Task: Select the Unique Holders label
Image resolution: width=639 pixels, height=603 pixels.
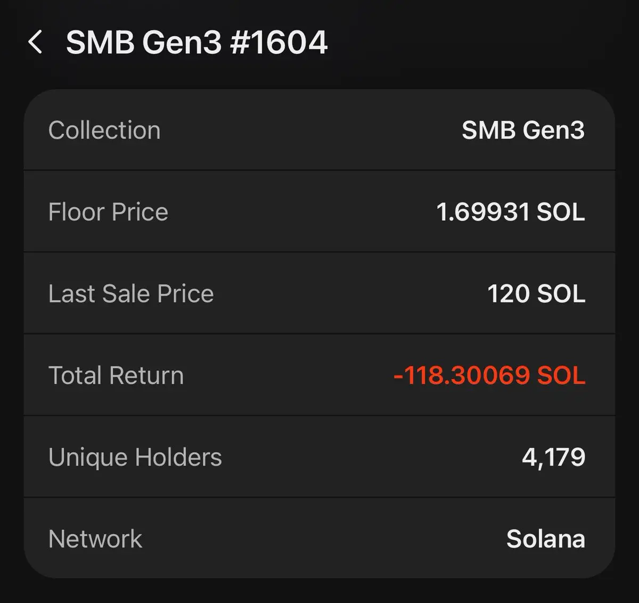Action: 135,457
